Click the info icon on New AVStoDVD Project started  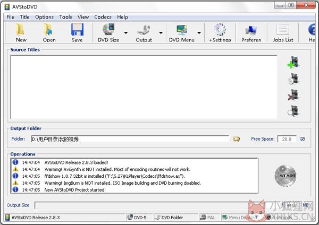click(x=15, y=189)
